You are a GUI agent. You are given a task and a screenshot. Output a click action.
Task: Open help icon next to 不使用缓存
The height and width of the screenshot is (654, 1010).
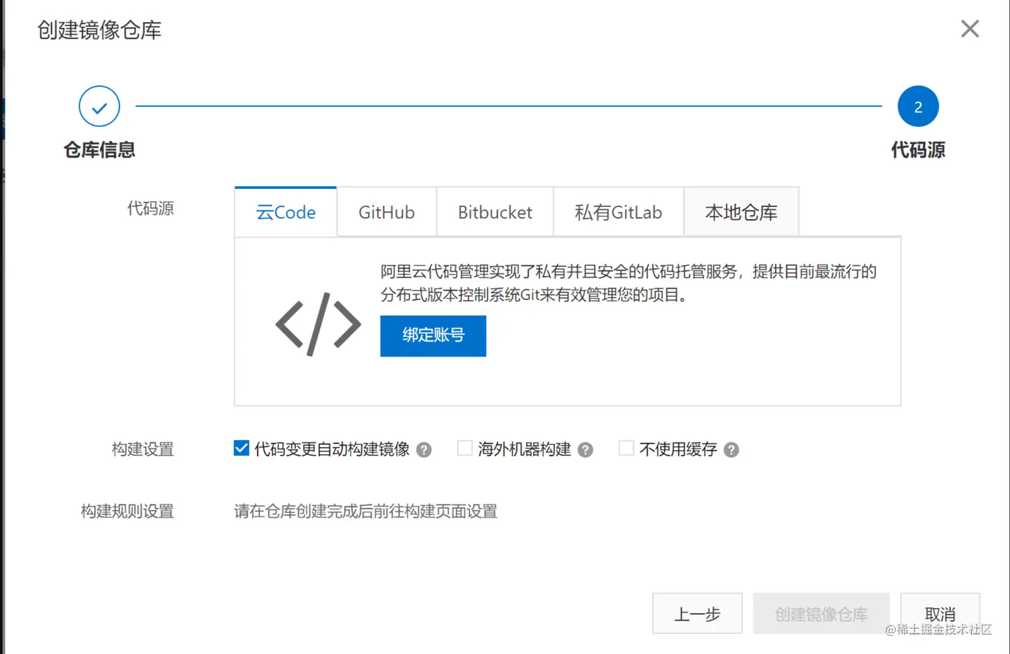(731, 450)
